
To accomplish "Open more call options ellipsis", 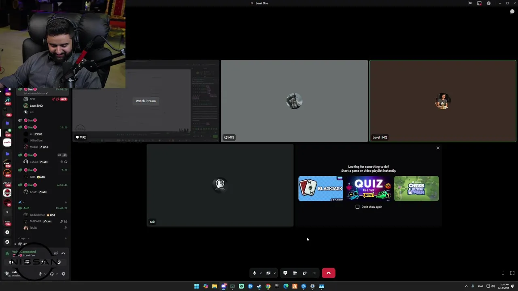I will click(x=314, y=273).
